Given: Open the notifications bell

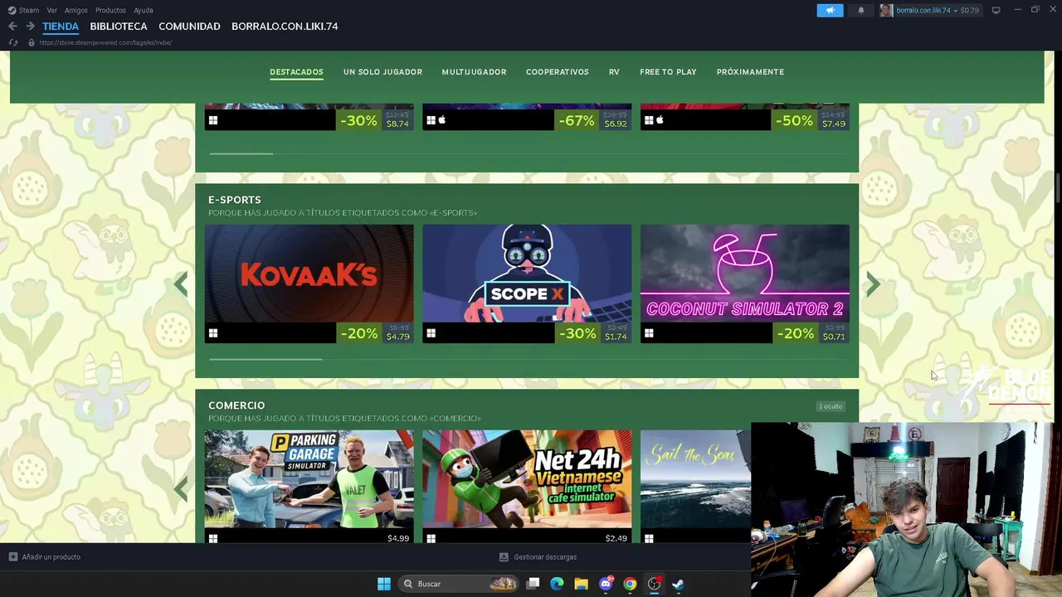Looking at the screenshot, I should pos(861,10).
